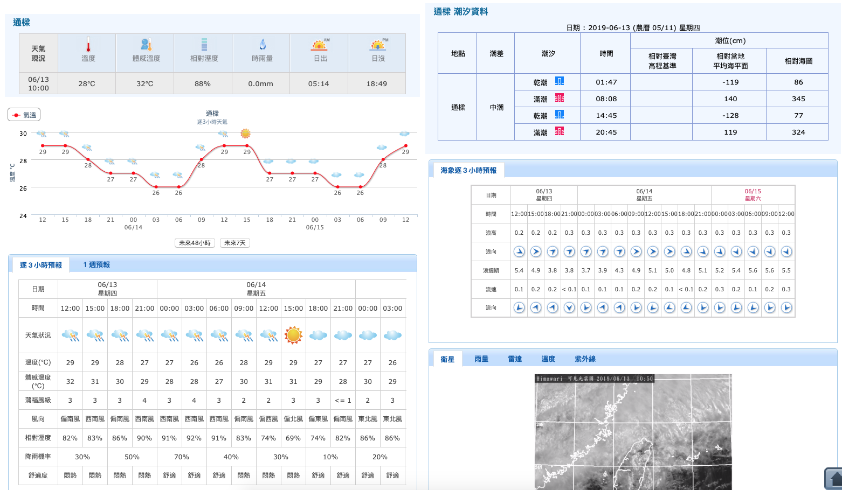Click the 通樑 location heading above current conditions

click(x=22, y=23)
